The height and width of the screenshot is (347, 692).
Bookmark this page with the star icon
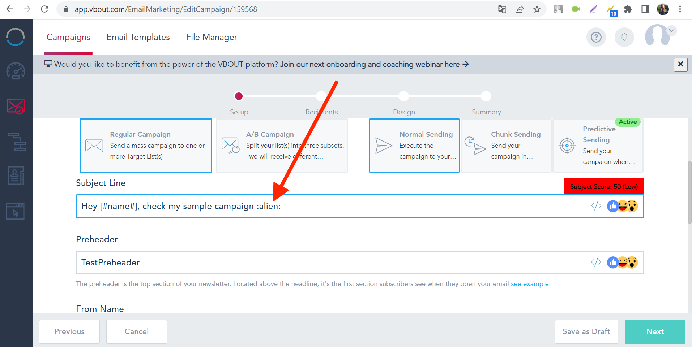click(x=537, y=9)
